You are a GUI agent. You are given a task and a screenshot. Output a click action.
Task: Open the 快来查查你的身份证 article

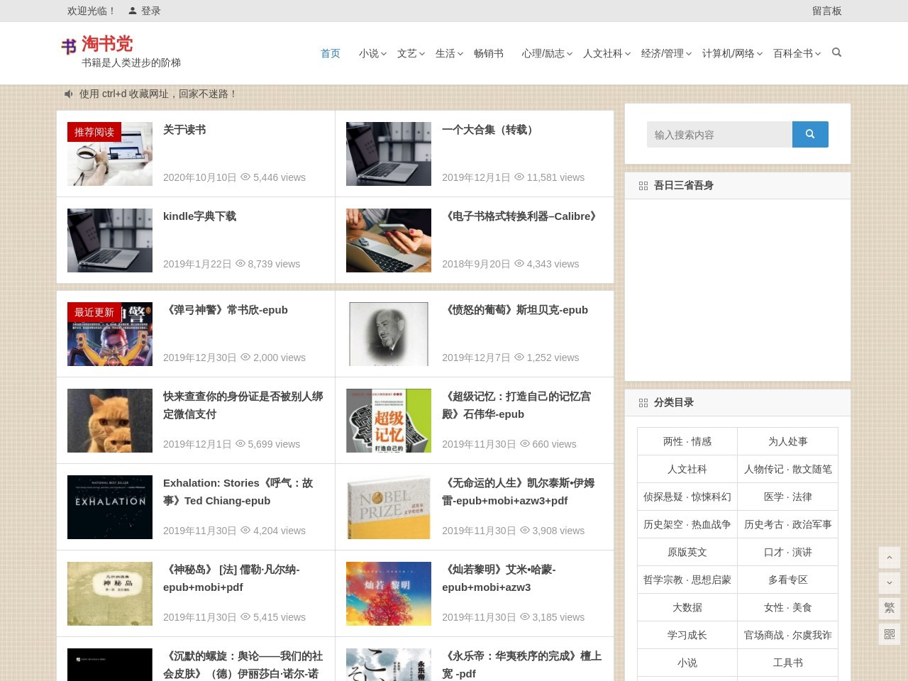243,405
